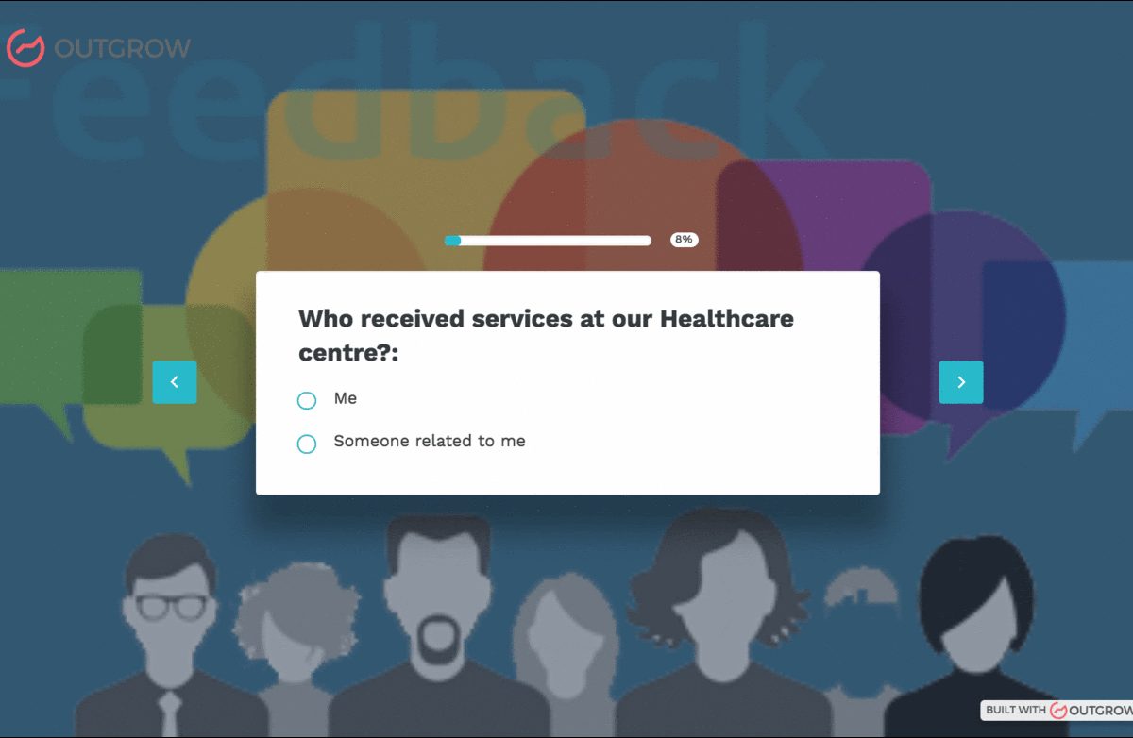Choose the "Someone related to me" label text

[x=430, y=441]
